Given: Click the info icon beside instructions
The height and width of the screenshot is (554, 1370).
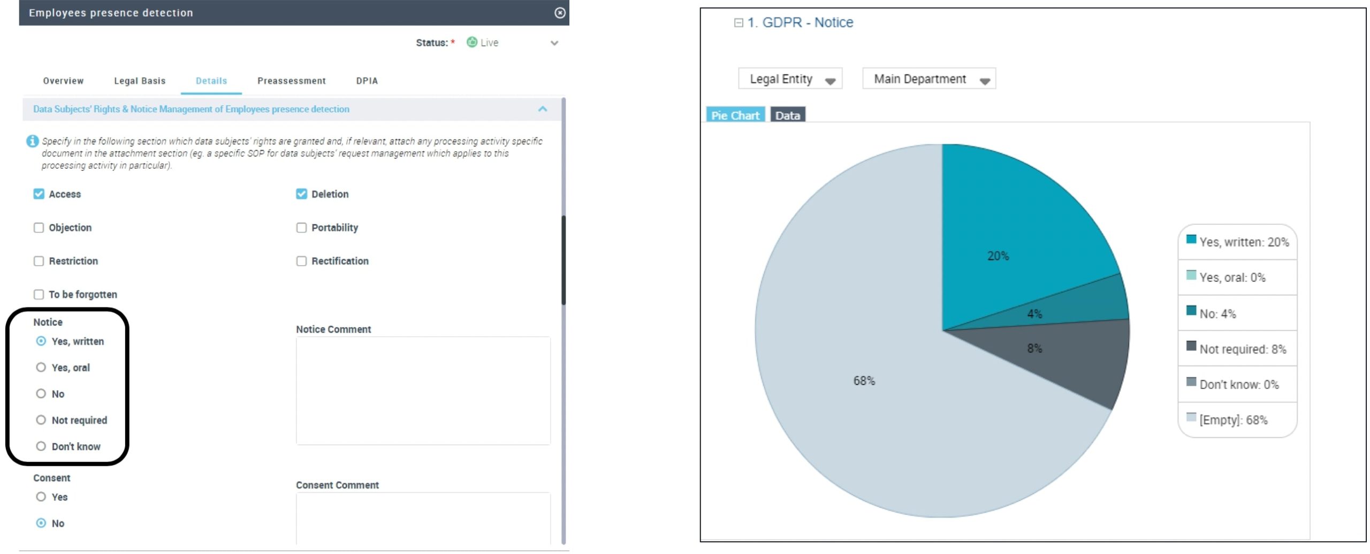Looking at the screenshot, I should click(x=32, y=141).
